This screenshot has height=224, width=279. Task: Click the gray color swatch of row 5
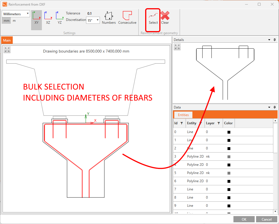coord(229,173)
